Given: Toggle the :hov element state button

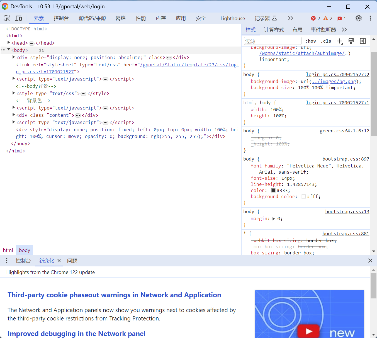Looking at the screenshot, I should pos(311,41).
